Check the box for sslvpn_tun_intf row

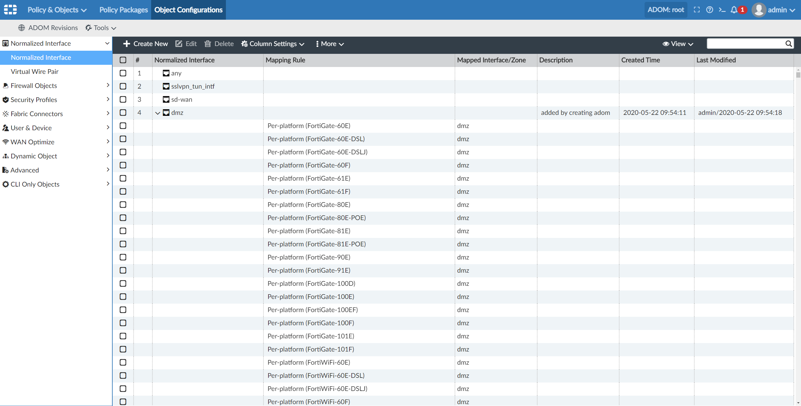123,86
